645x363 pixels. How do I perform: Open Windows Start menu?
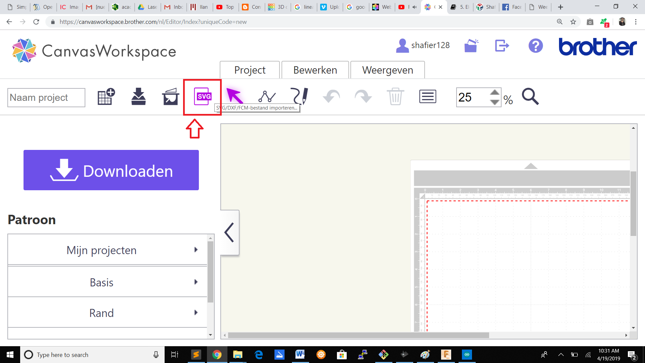[x=10, y=355]
